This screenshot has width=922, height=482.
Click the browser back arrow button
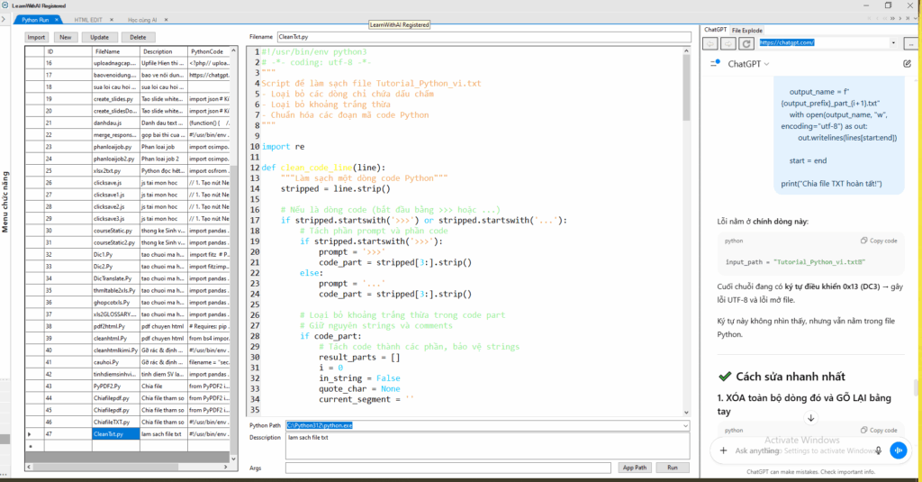click(x=710, y=42)
